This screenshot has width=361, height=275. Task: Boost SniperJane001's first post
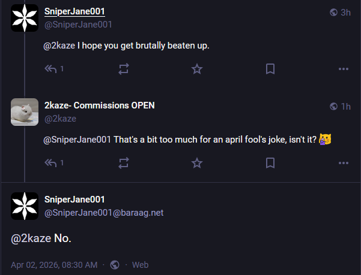click(x=124, y=69)
